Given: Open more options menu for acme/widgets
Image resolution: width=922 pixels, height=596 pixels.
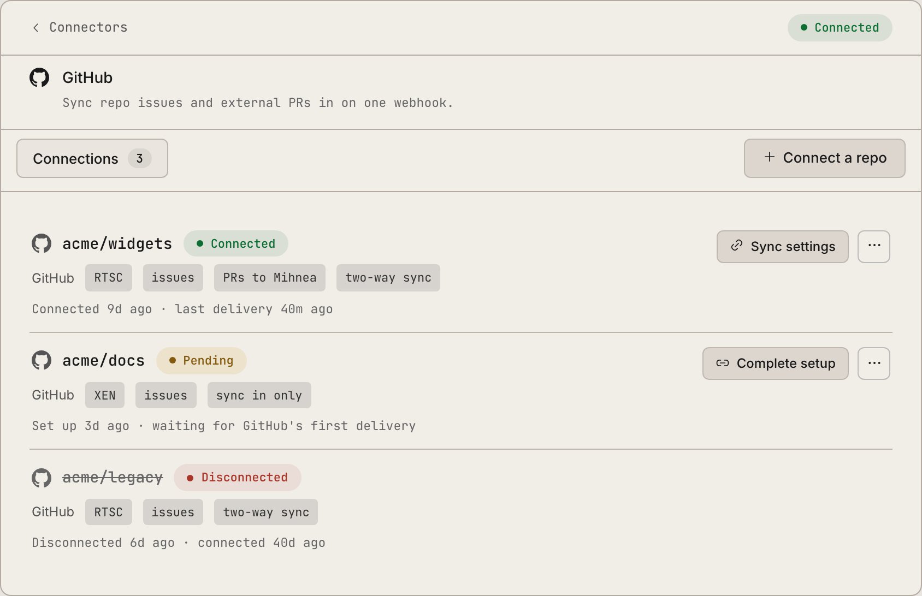Looking at the screenshot, I should [x=874, y=247].
